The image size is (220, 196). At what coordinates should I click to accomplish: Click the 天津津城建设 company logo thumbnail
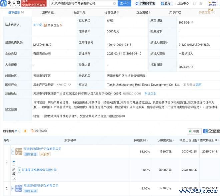[x=19, y=188]
